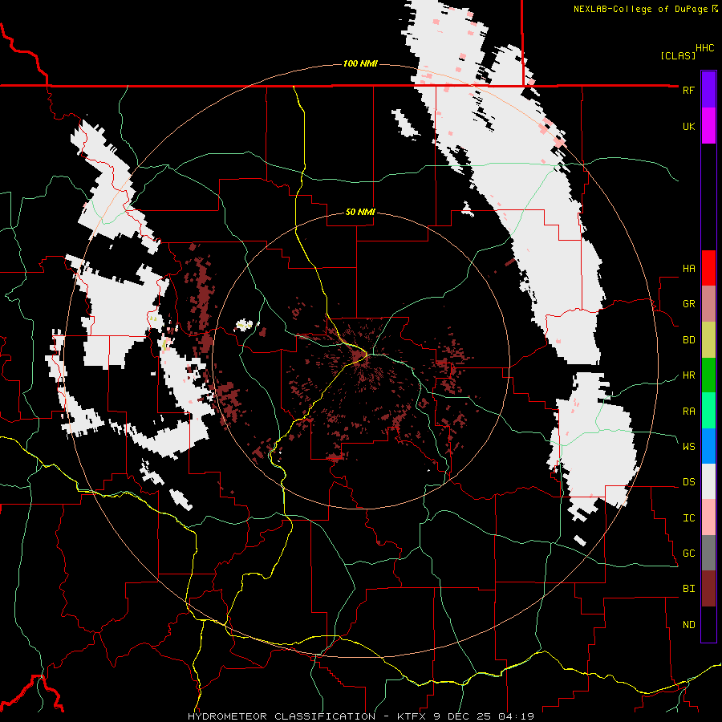Click the RA light green legend swatch
Screen dimensions: 722x722
(708, 410)
